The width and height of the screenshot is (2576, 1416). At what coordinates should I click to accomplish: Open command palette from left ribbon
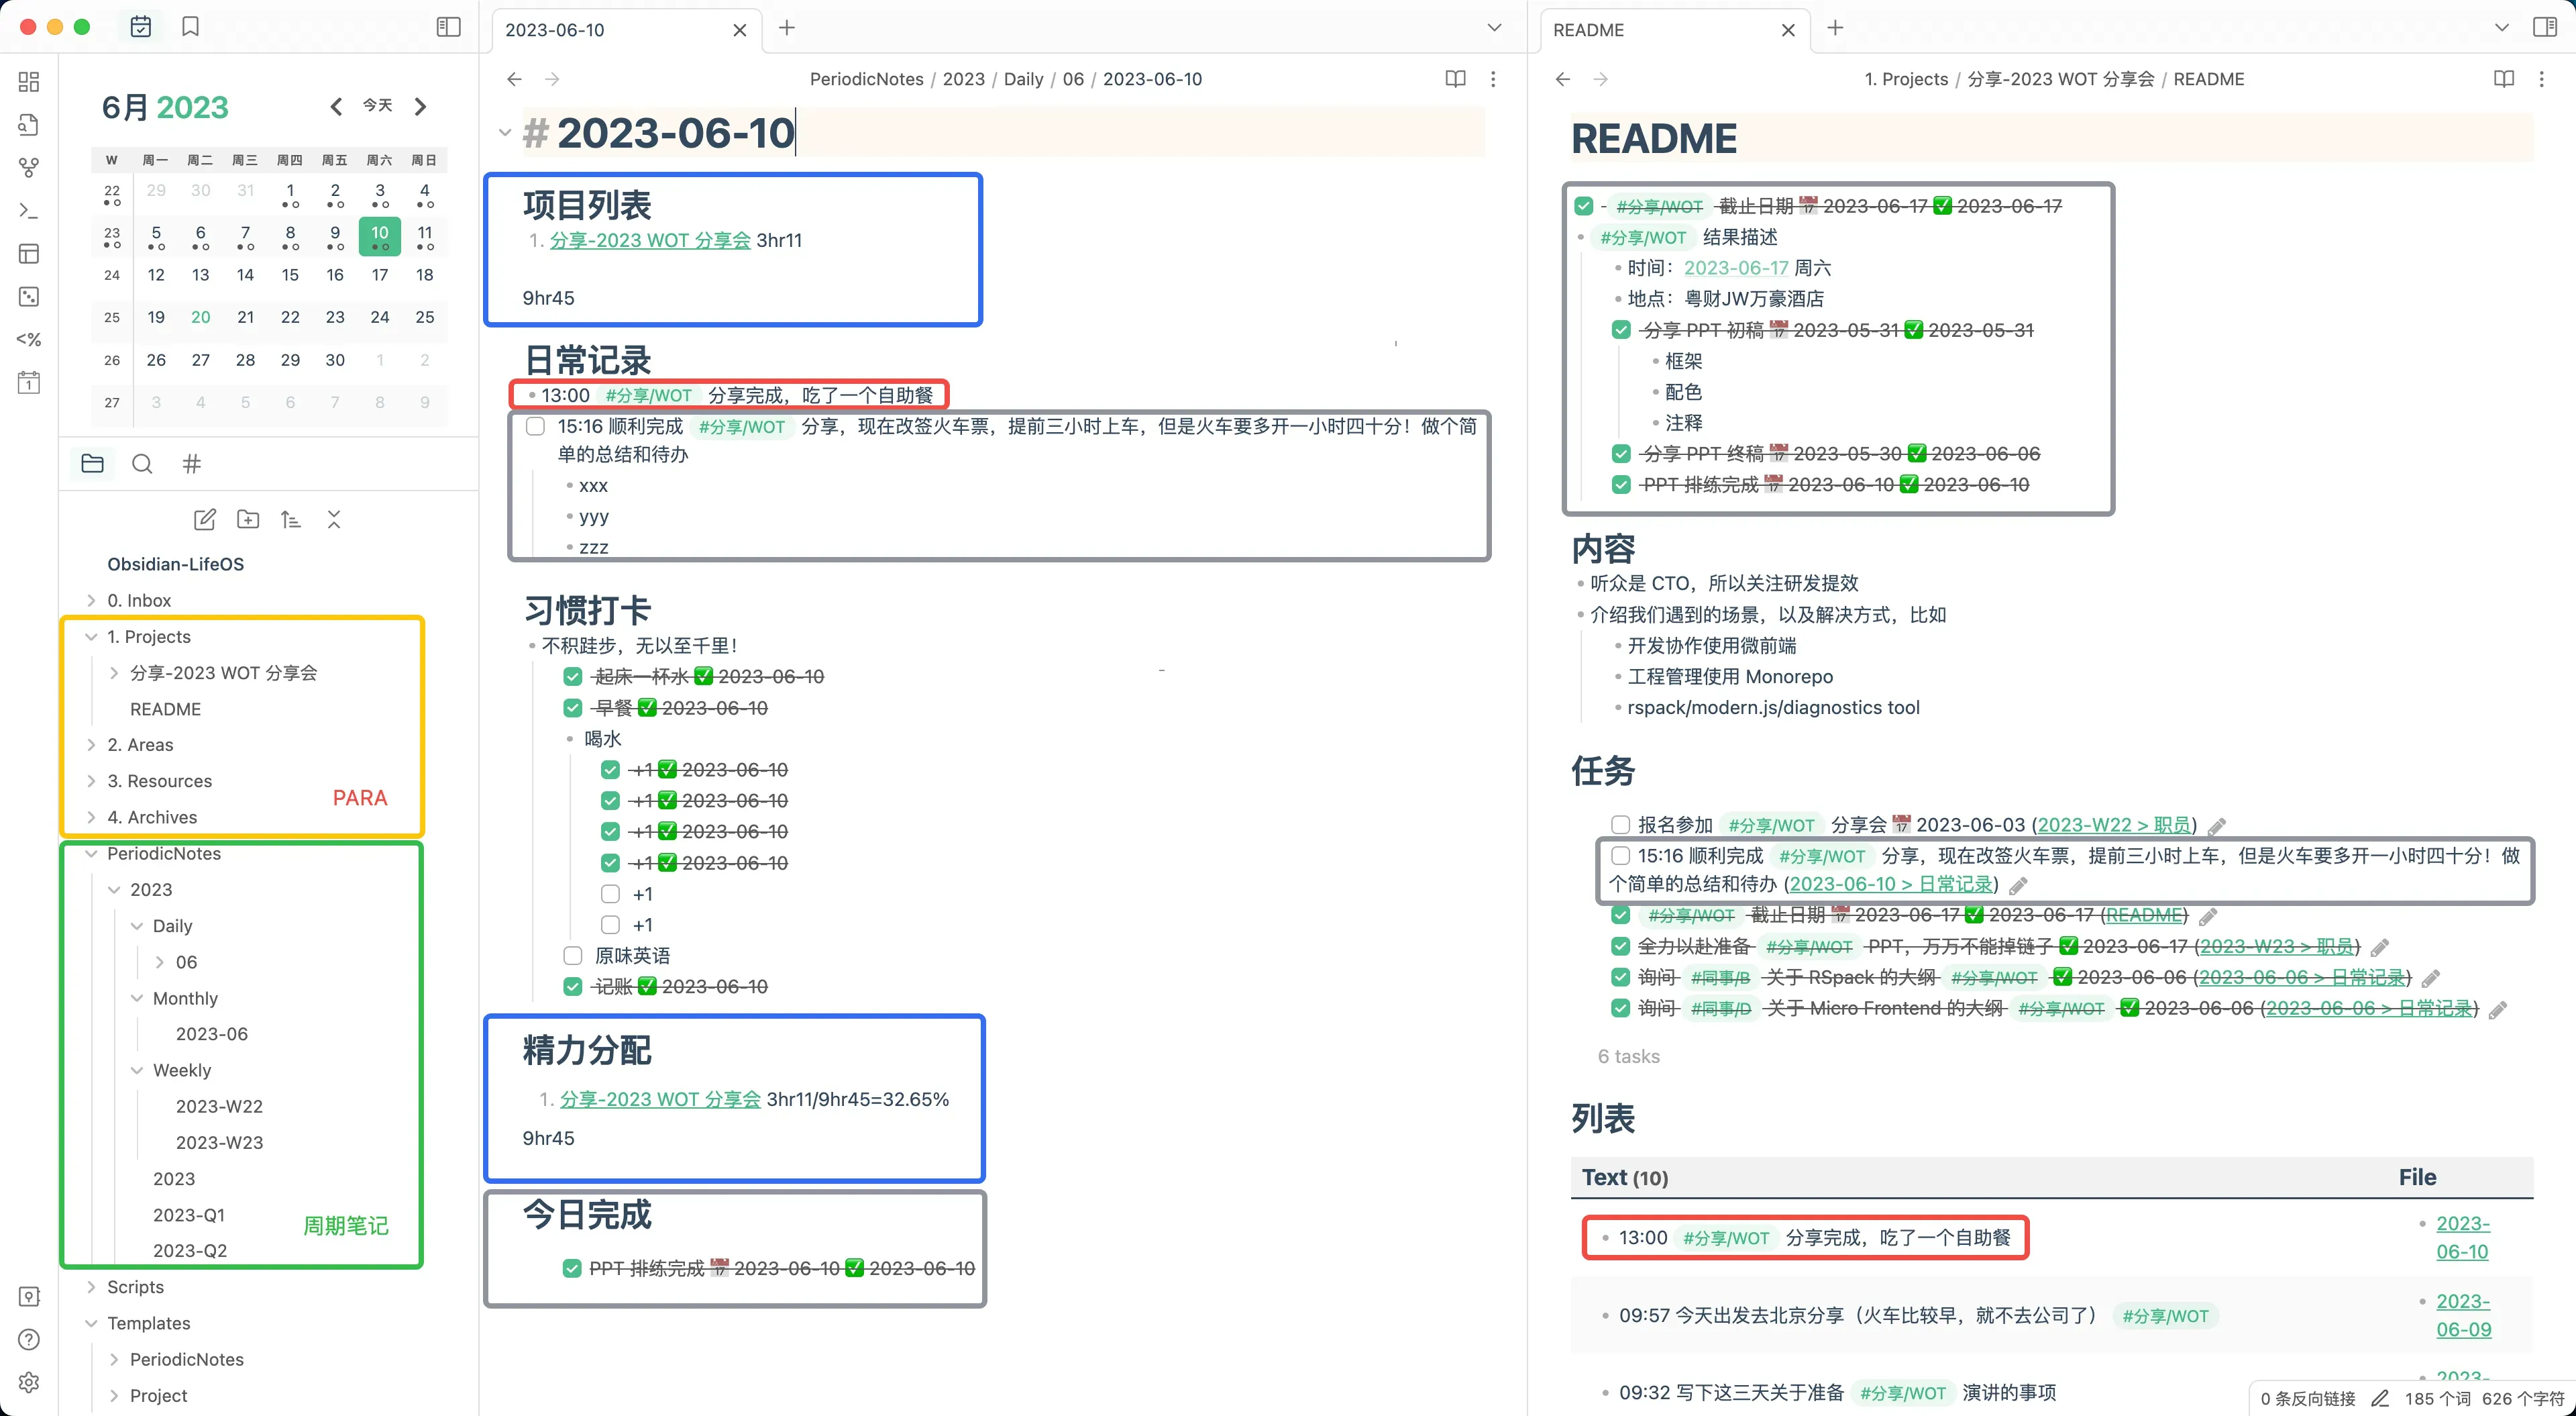[x=29, y=210]
